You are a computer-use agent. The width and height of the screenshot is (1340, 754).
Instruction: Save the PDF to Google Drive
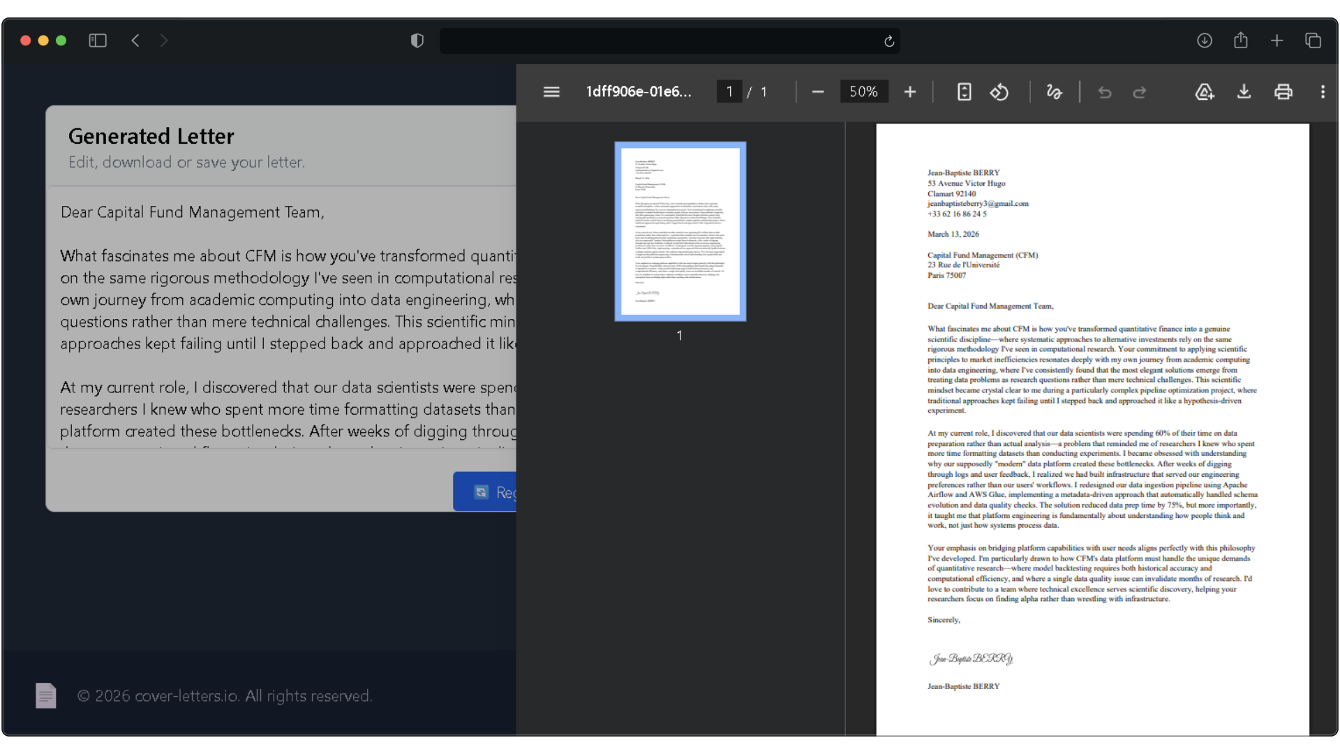pyautogui.click(x=1205, y=91)
